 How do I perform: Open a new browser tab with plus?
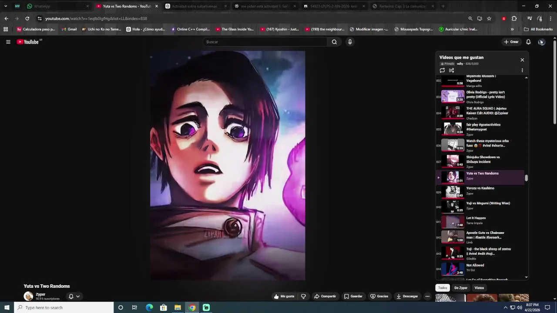pos(443,6)
